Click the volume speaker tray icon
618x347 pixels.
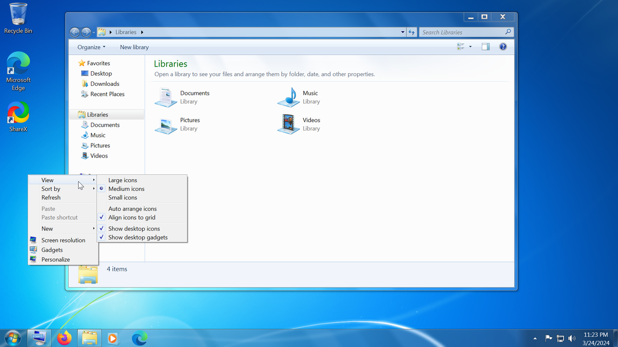(x=572, y=338)
